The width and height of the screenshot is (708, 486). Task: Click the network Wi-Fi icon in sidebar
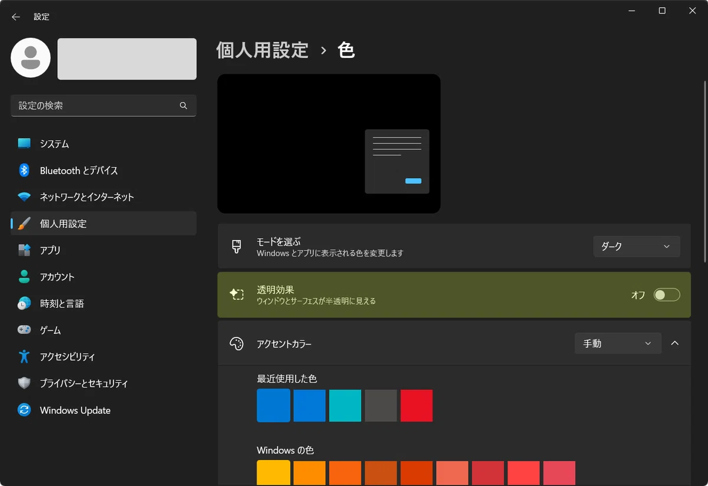24,197
